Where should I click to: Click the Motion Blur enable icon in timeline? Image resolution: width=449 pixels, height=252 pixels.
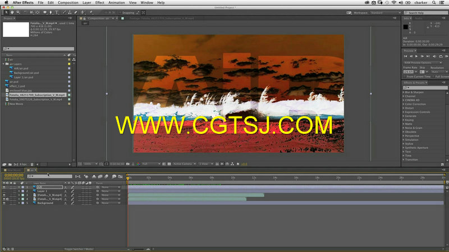[106, 176]
